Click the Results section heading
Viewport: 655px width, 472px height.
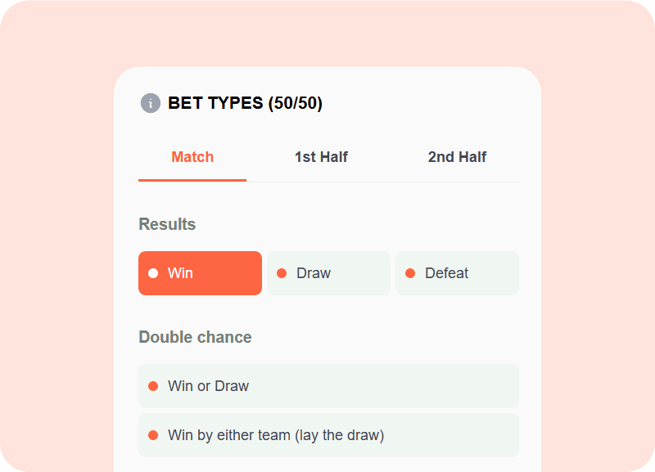pyautogui.click(x=167, y=224)
